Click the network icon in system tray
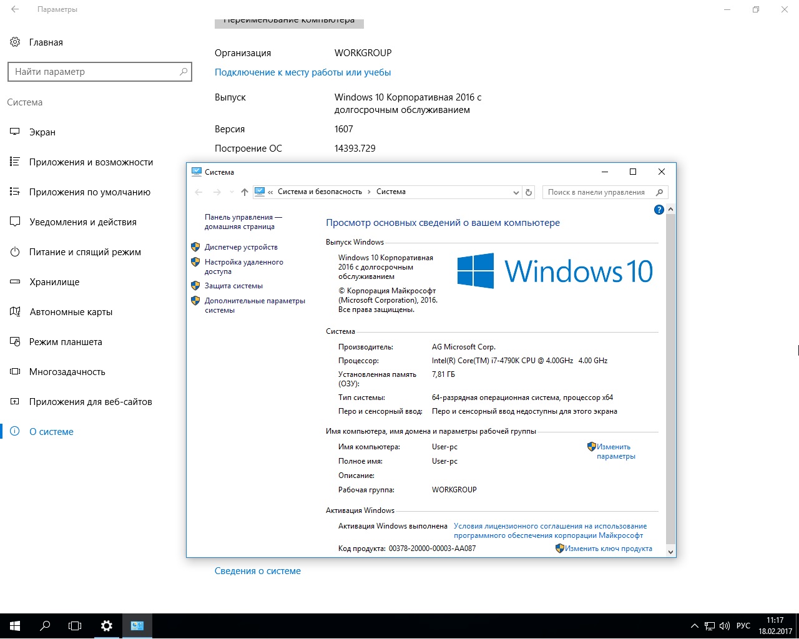The height and width of the screenshot is (639, 799). pos(710,626)
